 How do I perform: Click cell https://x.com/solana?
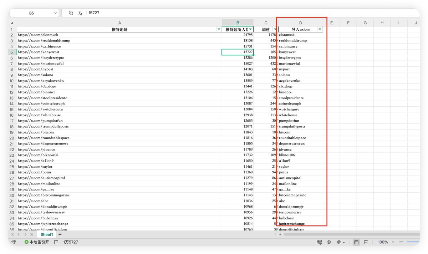119,75
